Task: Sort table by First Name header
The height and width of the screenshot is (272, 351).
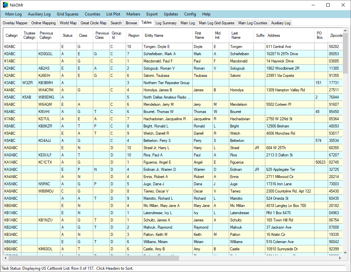Action: pos(203,35)
